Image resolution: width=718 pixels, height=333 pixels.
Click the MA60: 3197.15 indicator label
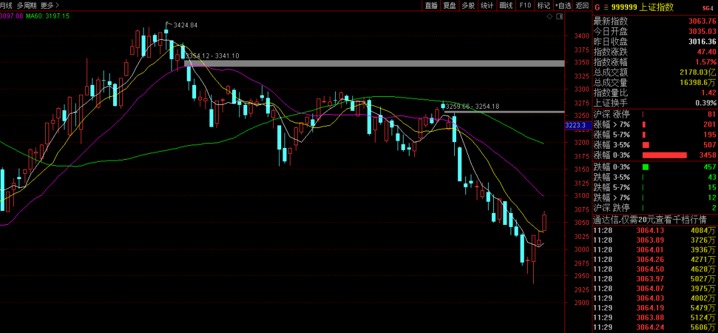tap(48, 15)
